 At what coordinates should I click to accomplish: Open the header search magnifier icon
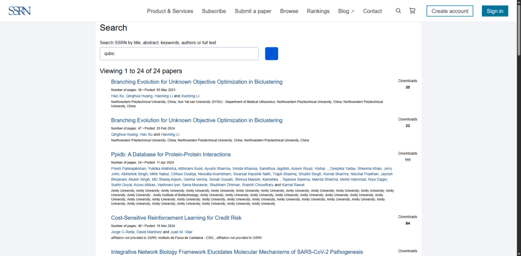pos(398,11)
